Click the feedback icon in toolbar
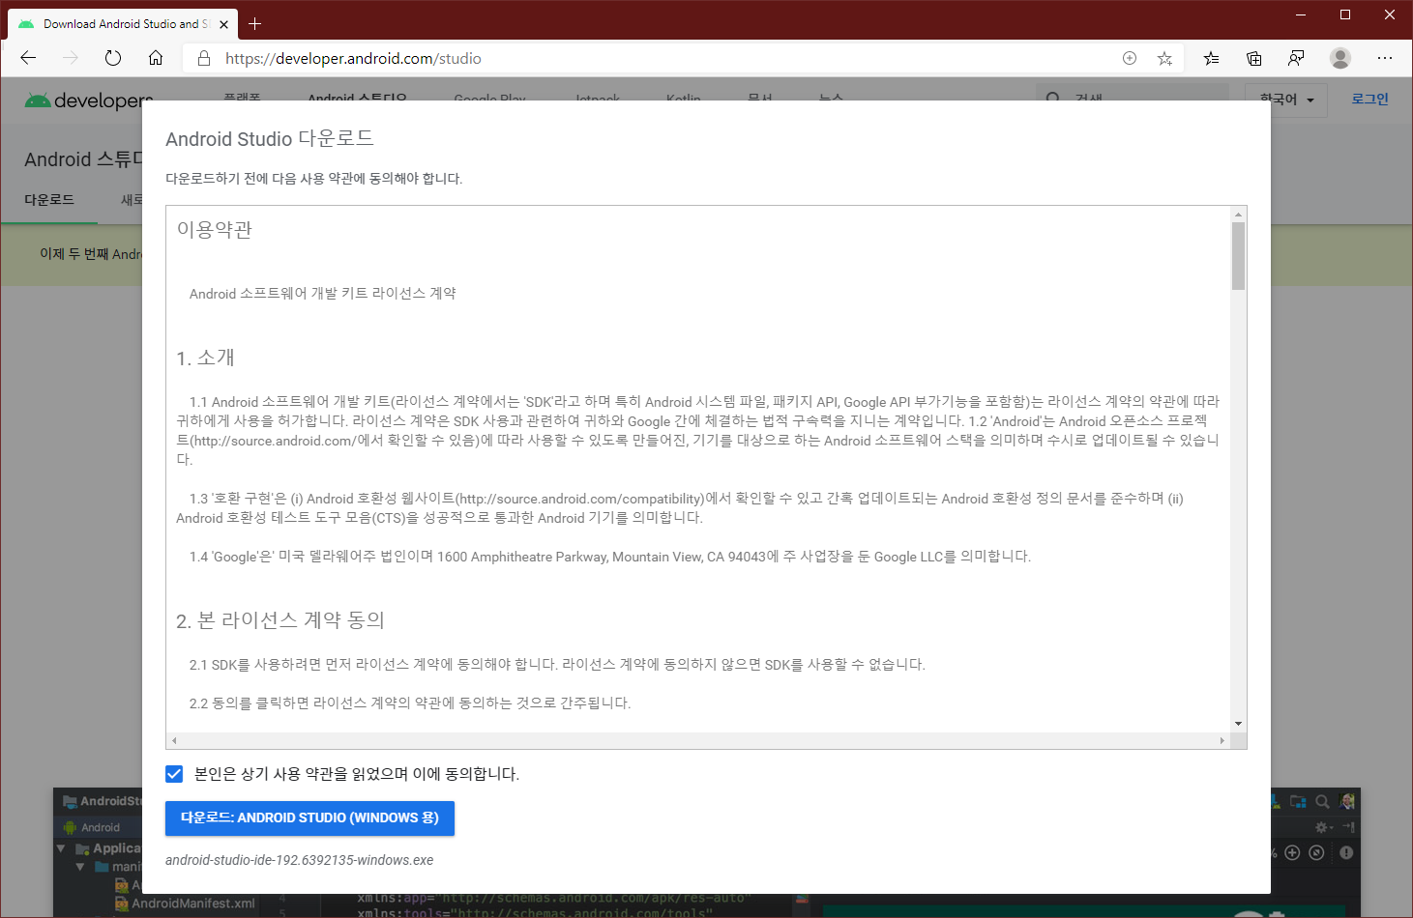1413x918 pixels. click(1297, 58)
